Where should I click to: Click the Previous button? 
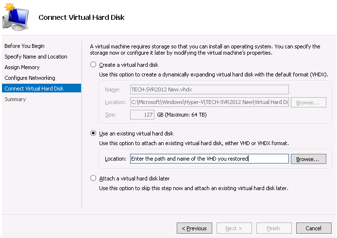(194, 228)
